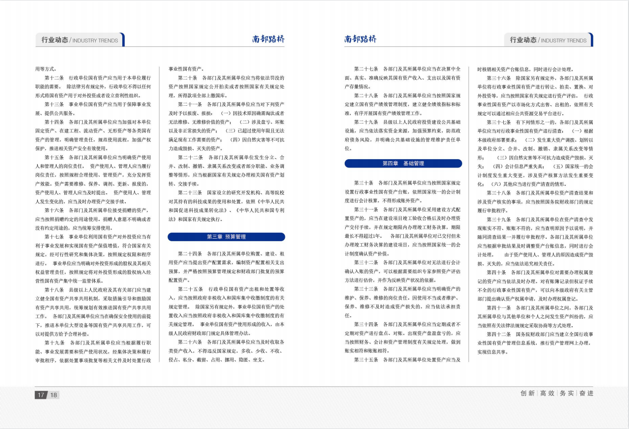Click the 第三十一条 article label

coord(367,210)
